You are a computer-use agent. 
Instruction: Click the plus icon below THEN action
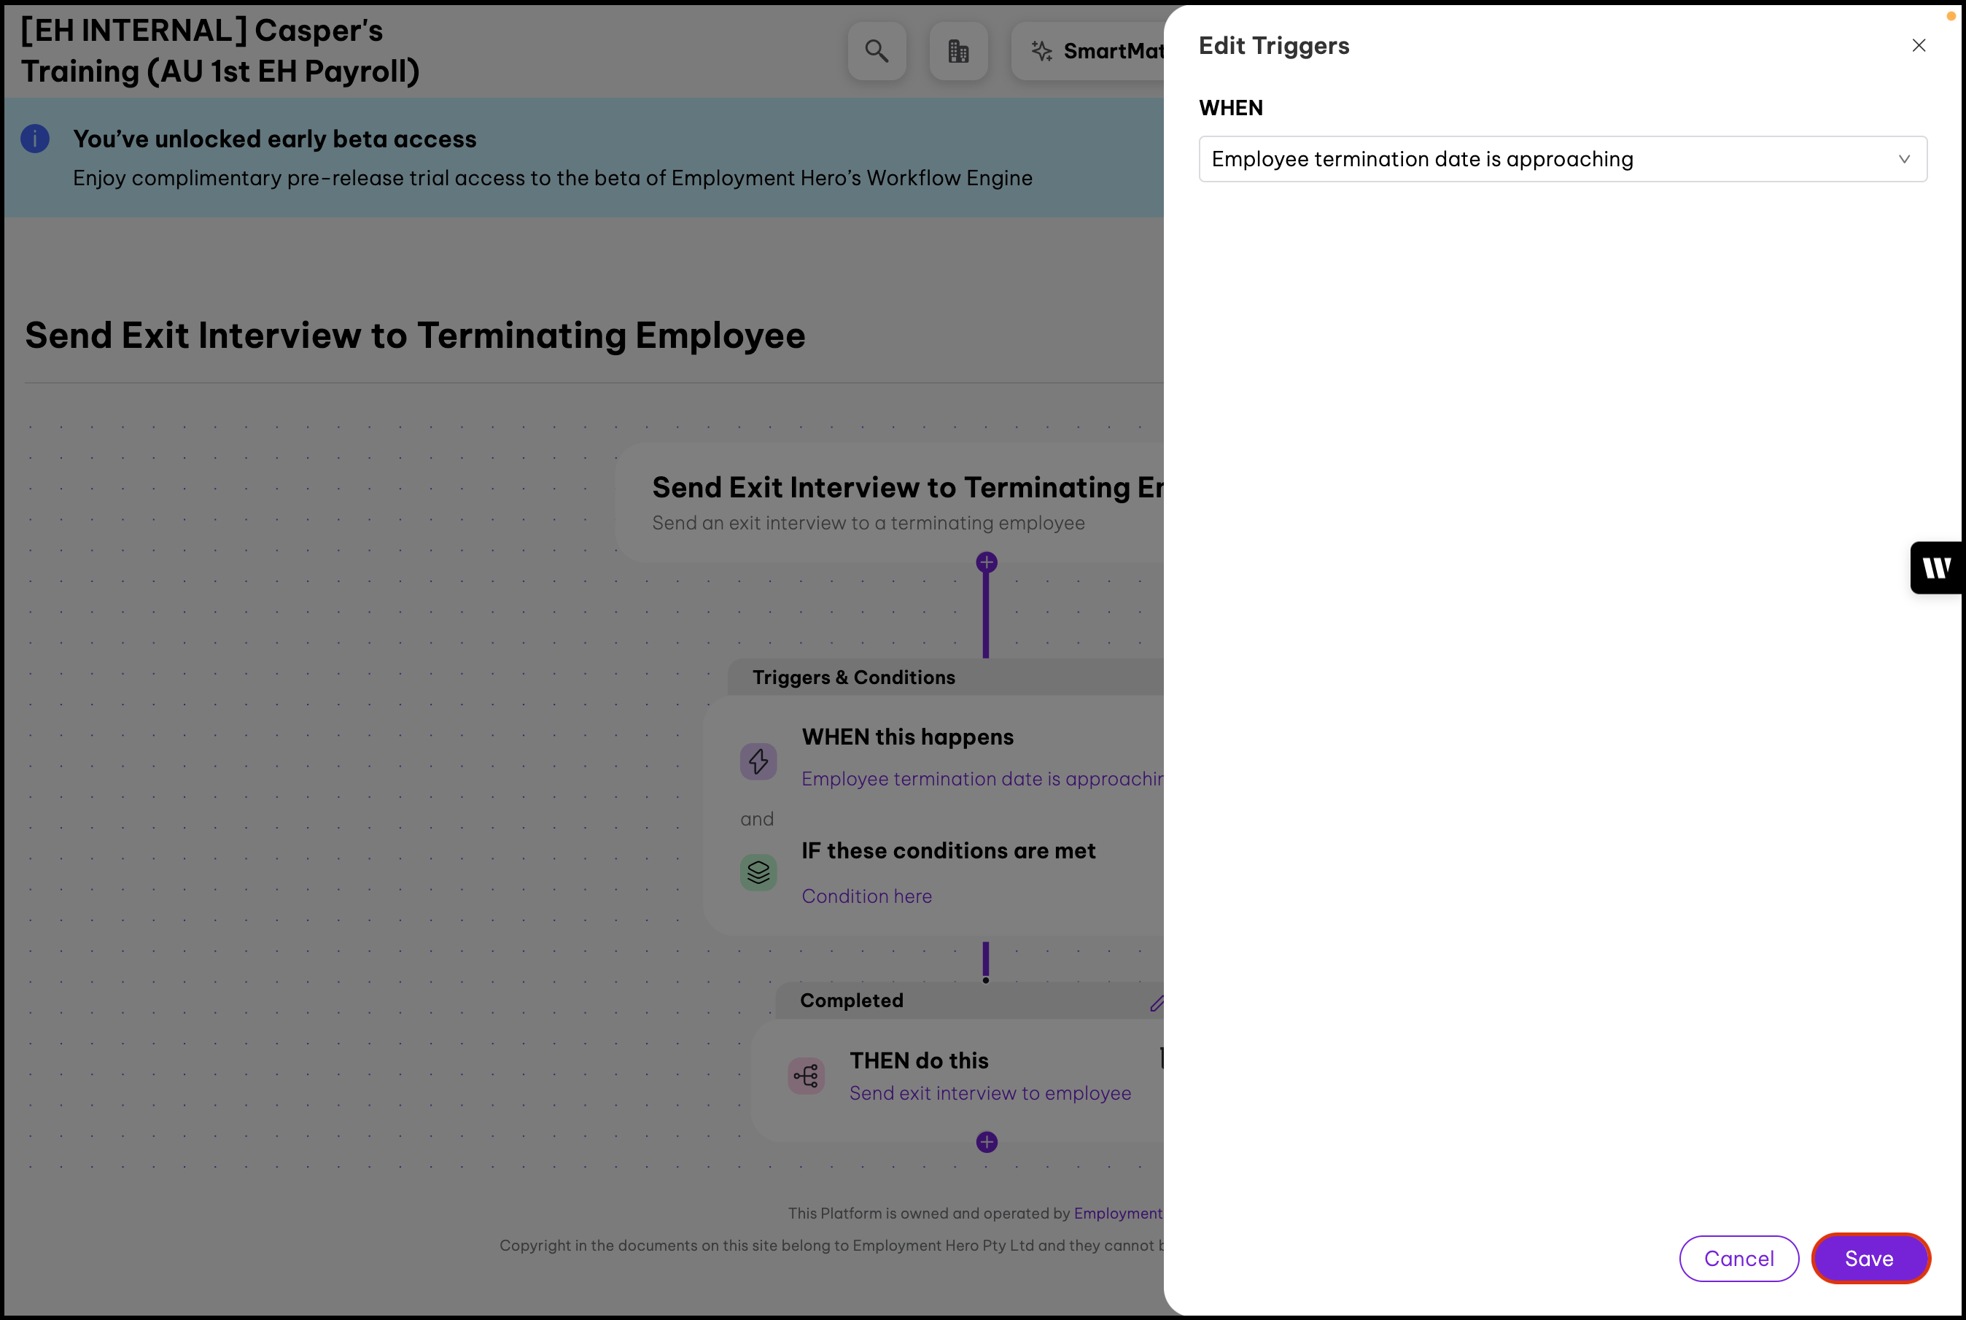pyautogui.click(x=987, y=1142)
